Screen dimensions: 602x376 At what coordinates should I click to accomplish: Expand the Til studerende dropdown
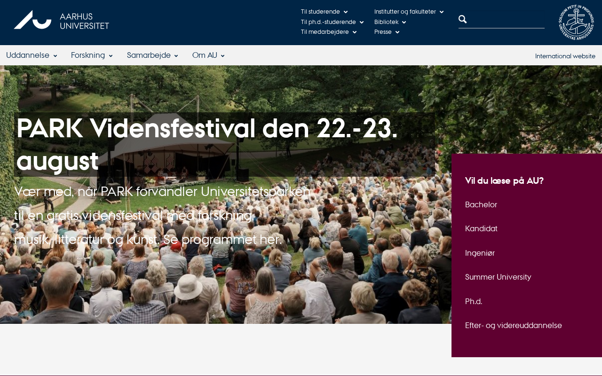tap(324, 12)
